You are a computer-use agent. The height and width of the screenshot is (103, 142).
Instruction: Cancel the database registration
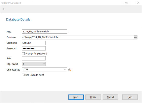110,97
